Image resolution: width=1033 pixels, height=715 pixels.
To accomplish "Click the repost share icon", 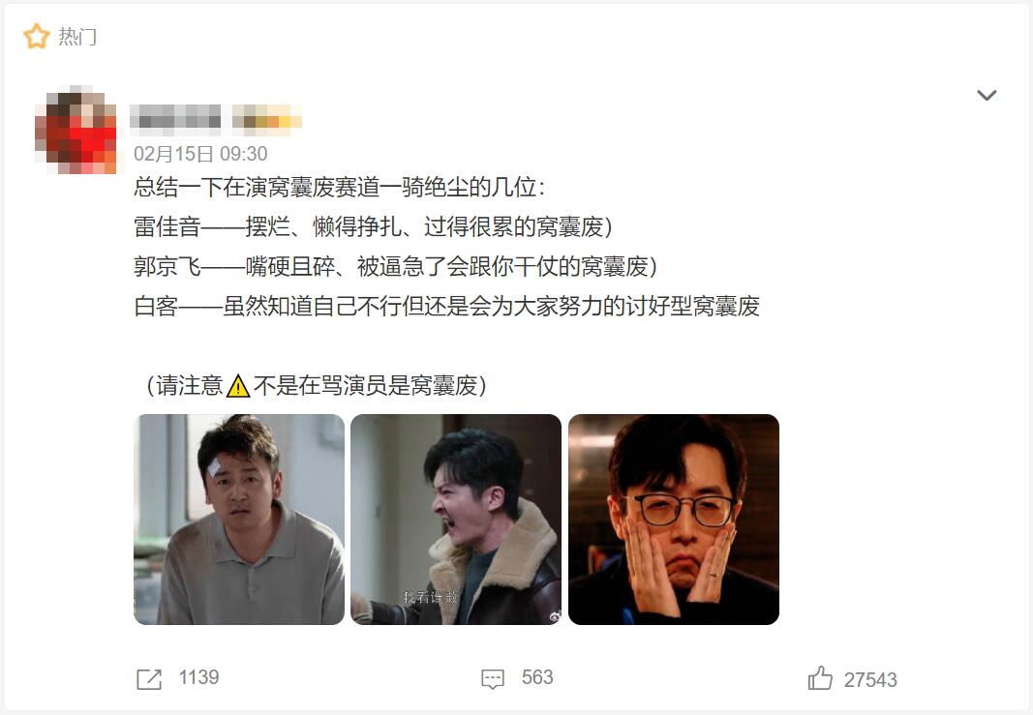I will (149, 679).
